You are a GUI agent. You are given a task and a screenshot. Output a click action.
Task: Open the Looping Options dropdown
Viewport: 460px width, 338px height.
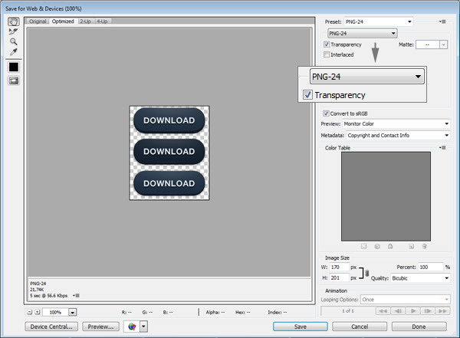[x=405, y=299]
